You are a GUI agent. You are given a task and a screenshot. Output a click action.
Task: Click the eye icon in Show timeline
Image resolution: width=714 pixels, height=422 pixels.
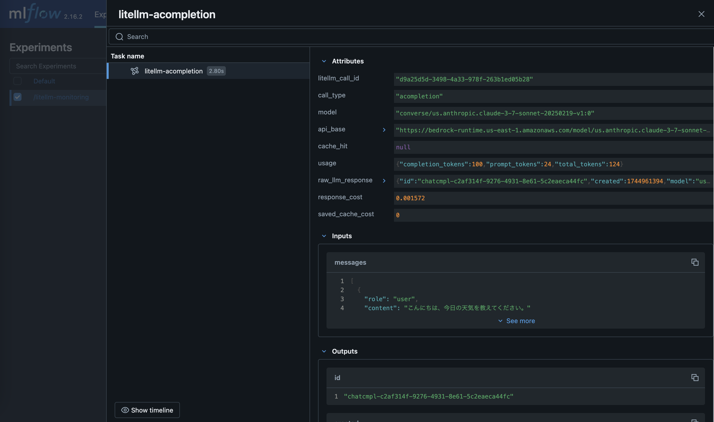(x=125, y=410)
